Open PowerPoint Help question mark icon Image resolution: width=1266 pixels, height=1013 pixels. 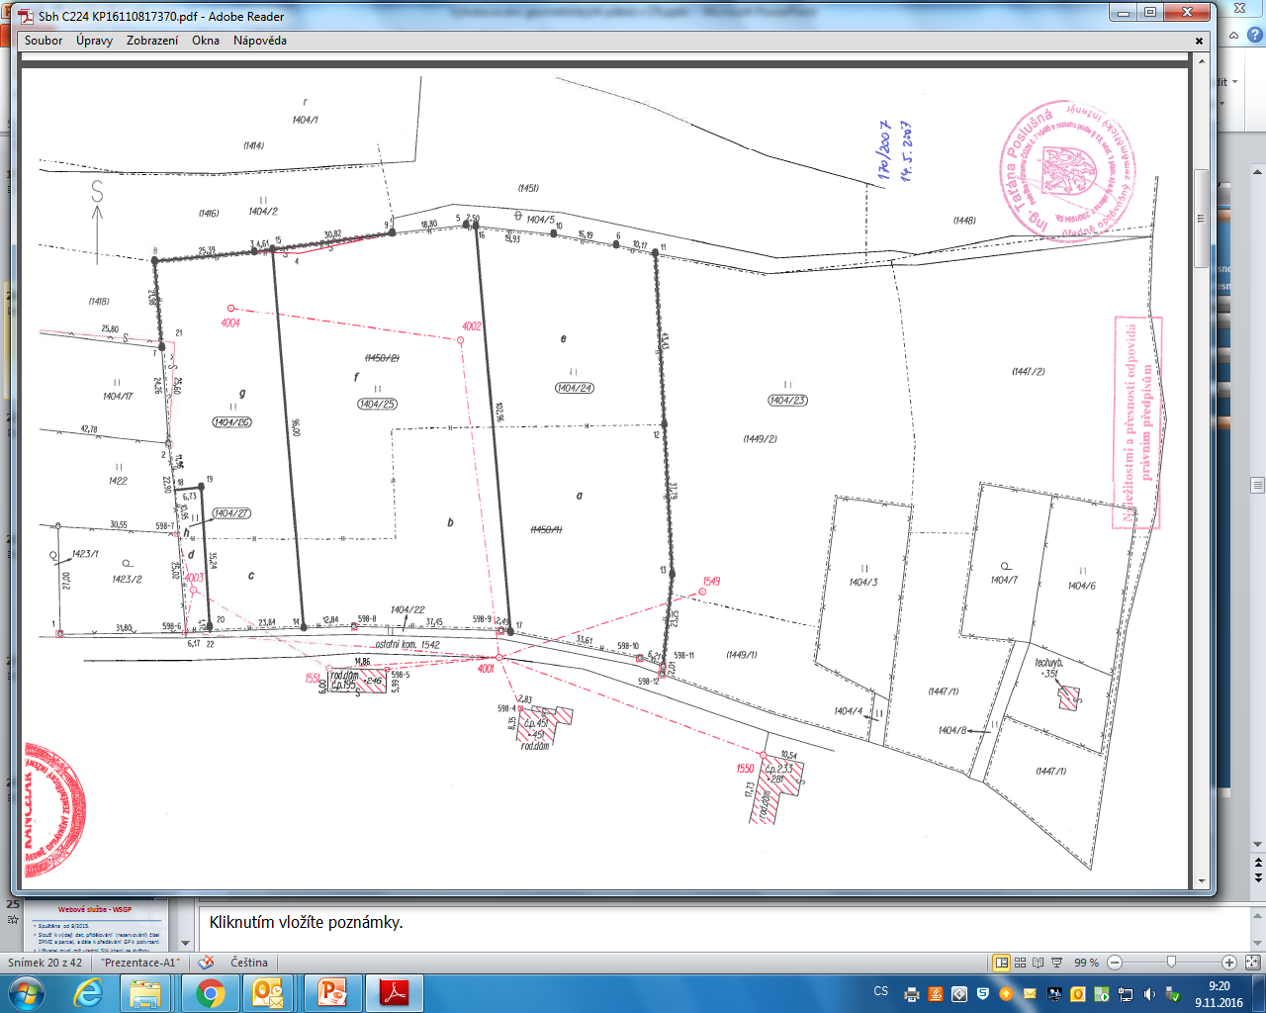(1256, 36)
